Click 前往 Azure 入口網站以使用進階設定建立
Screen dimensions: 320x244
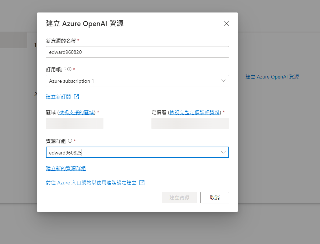coord(91,182)
